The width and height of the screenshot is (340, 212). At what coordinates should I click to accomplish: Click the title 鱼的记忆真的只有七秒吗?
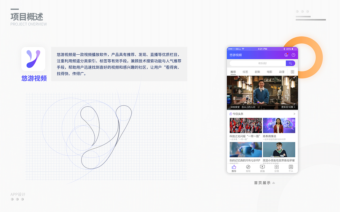pyautogui.click(x=245, y=161)
